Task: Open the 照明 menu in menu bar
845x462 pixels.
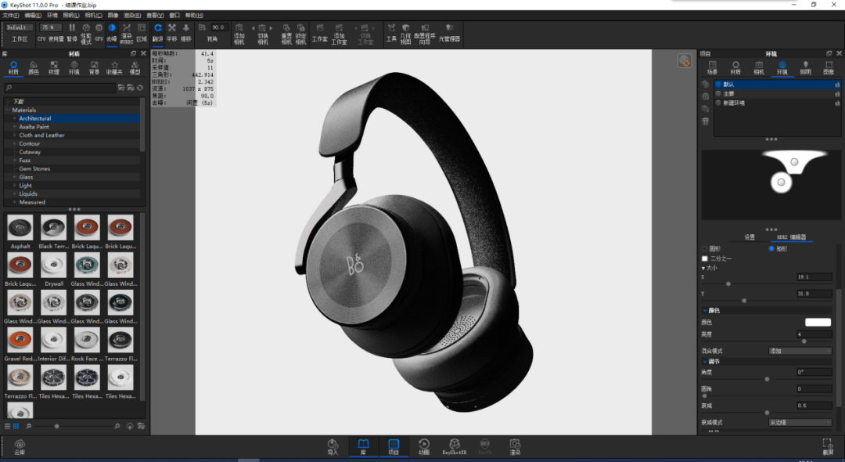Action: pos(70,15)
